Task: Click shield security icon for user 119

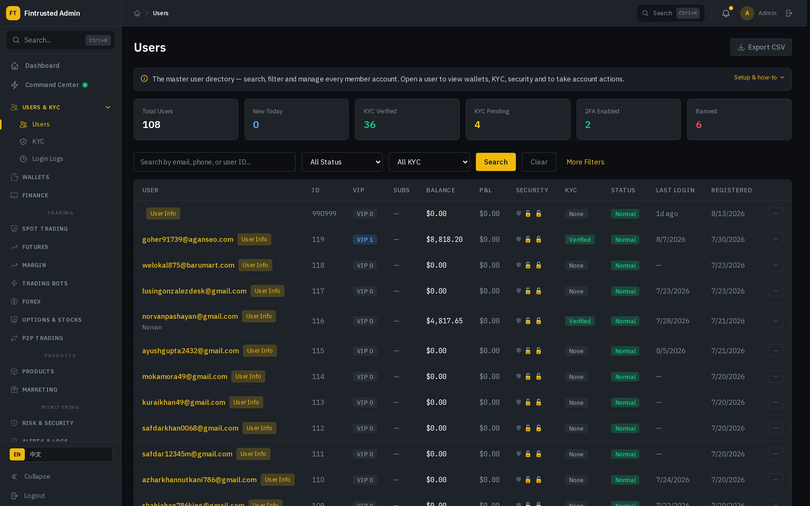Action: coord(518,239)
